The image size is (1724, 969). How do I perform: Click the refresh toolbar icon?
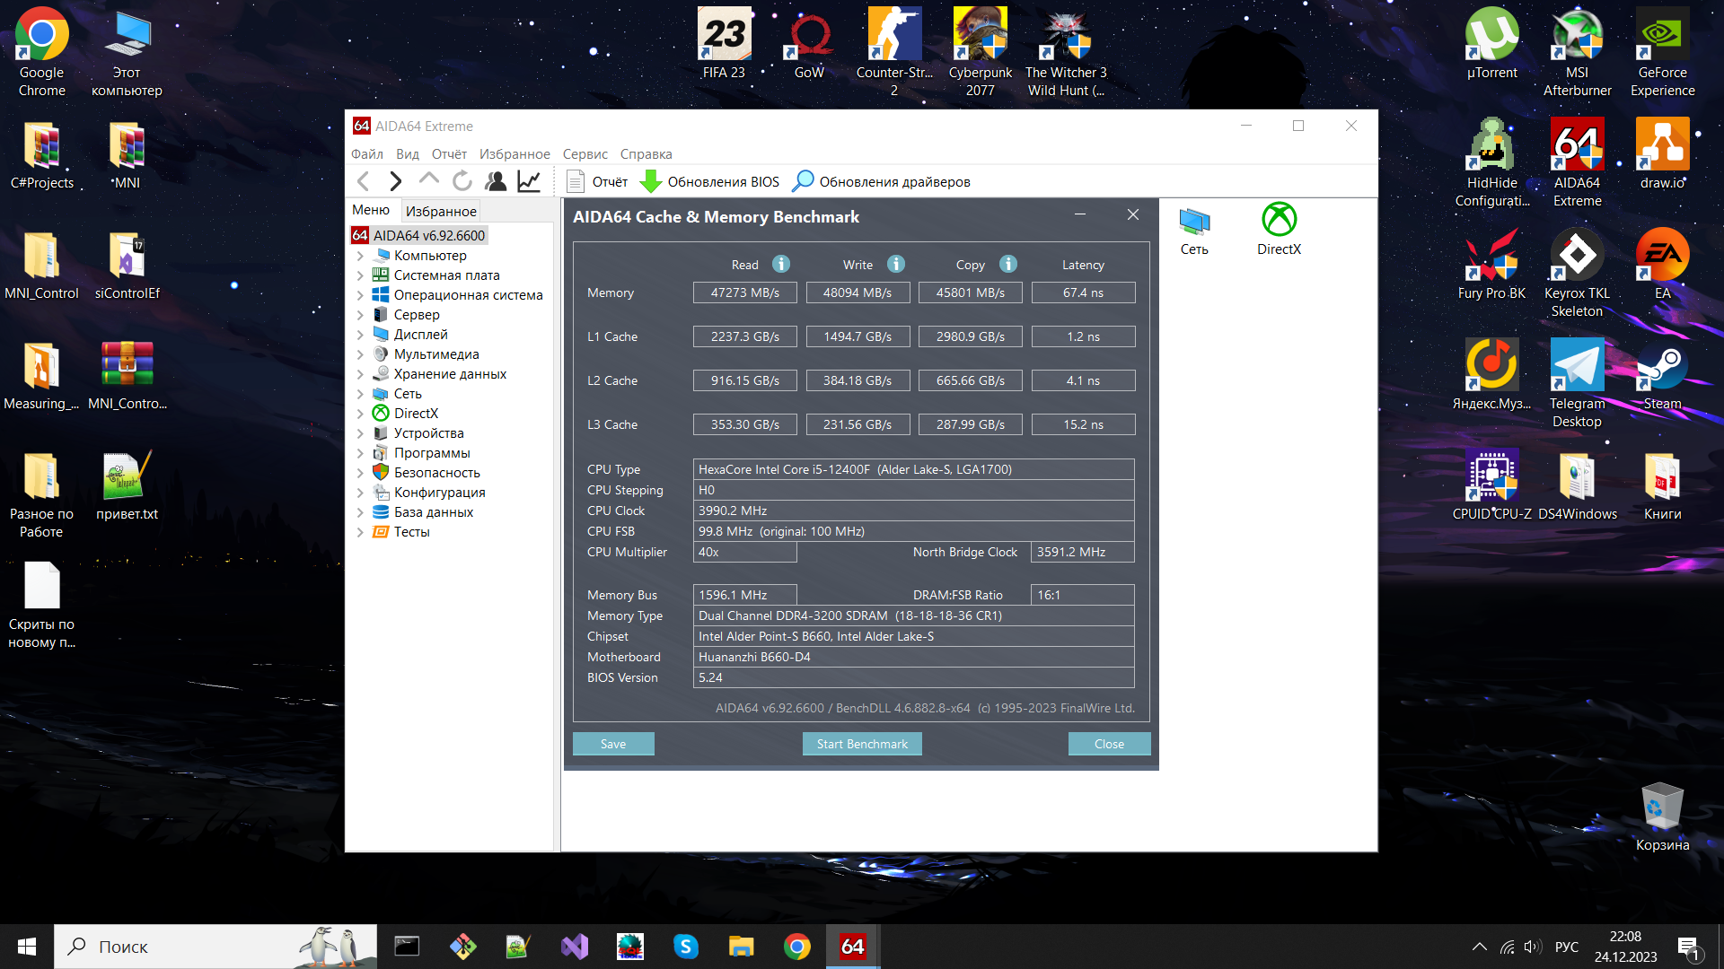[462, 181]
